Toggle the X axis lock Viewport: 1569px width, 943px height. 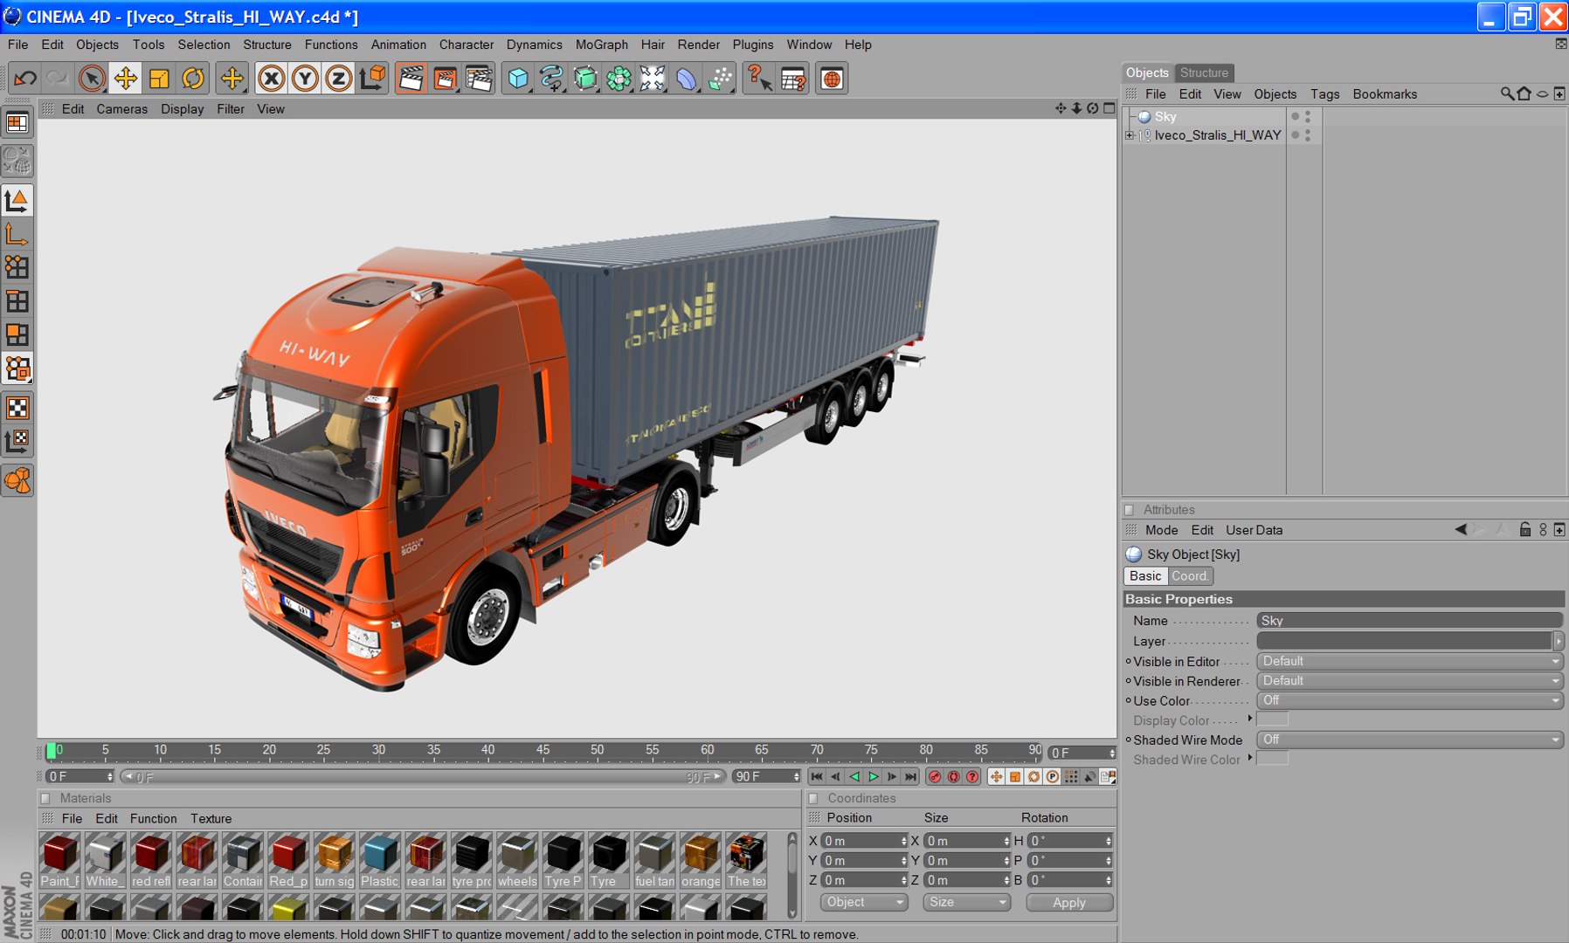coord(272,79)
